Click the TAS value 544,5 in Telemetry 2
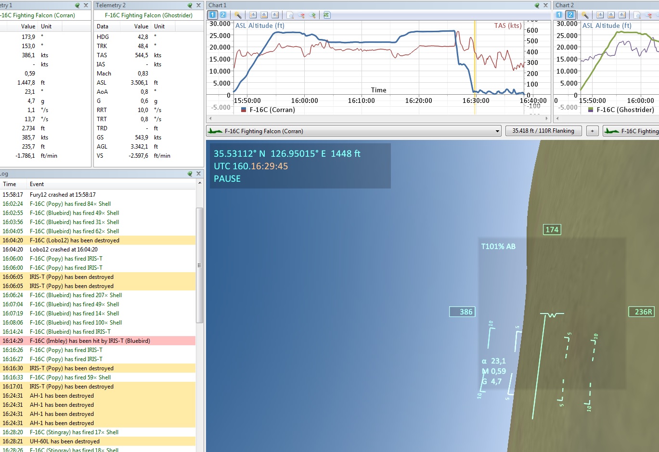This screenshot has width=659, height=452. (142, 55)
